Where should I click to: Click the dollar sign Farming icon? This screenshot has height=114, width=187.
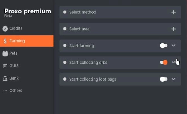coord(5,41)
